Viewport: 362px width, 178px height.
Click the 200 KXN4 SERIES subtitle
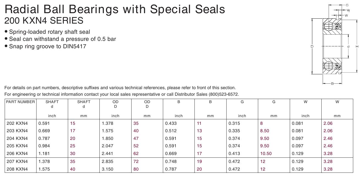(x=44, y=21)
